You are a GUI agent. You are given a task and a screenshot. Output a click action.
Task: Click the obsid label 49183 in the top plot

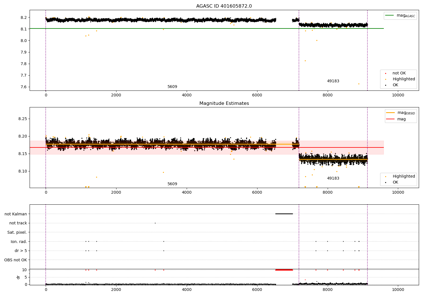tap(333, 81)
